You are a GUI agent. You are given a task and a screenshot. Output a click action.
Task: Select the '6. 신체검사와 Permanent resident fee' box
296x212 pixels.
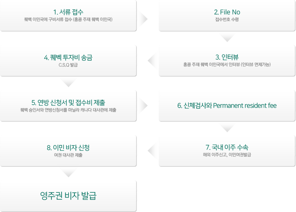coord(227,106)
